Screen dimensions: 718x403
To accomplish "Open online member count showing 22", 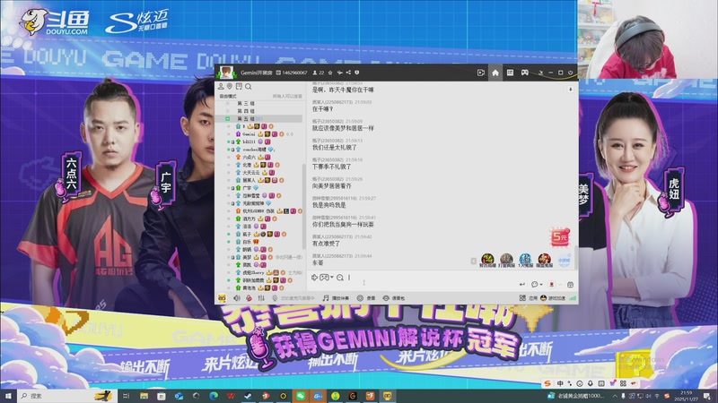I will click(319, 73).
